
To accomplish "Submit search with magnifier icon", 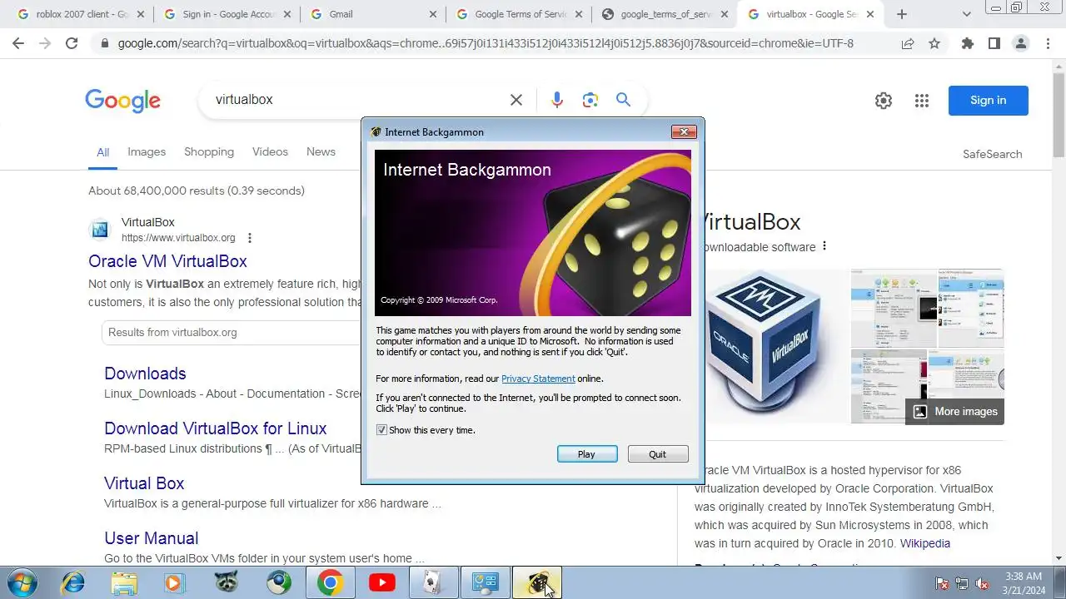I will click(623, 100).
